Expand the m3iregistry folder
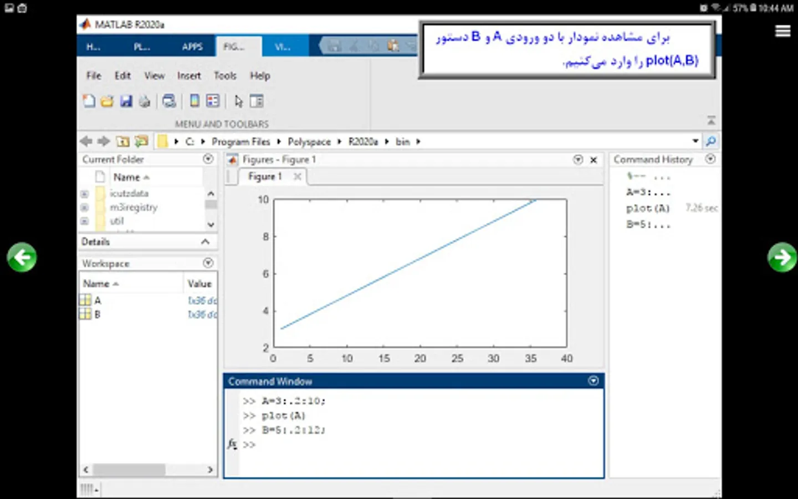This screenshot has width=798, height=499. (84, 207)
